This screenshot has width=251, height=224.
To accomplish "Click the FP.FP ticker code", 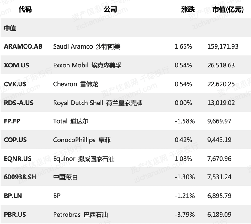I will tap(12, 121).
